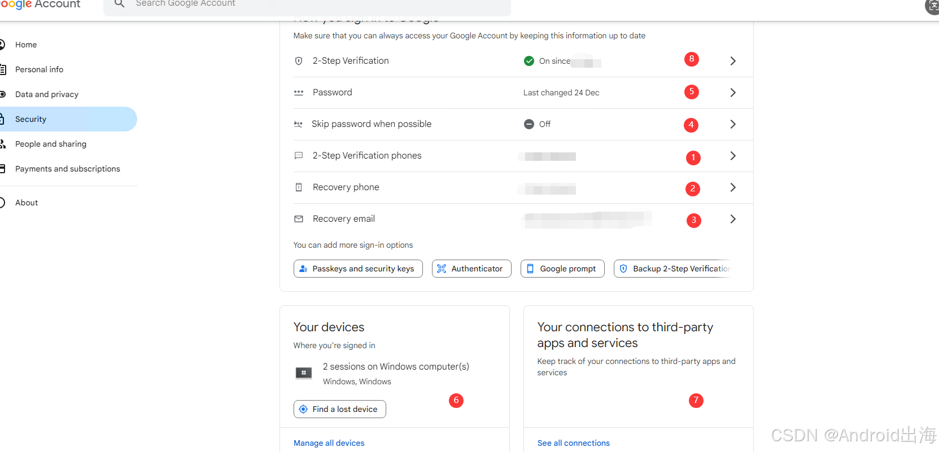Open Data and privacy section
The image size is (939, 452).
(x=47, y=94)
